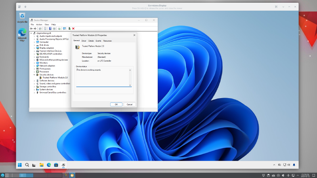317x178 pixels.
Task: Open the Recycle Bin desktop icon
Action: [x=22, y=18]
